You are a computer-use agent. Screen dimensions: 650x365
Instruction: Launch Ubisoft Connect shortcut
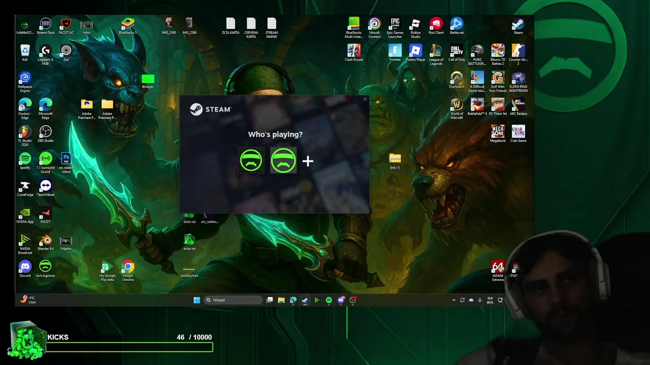[374, 28]
